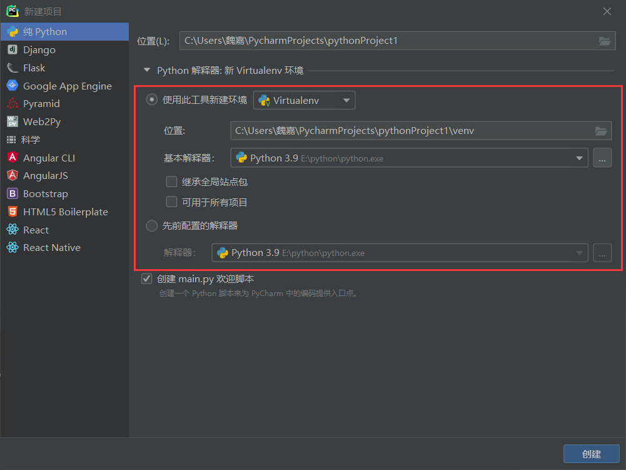Image resolution: width=626 pixels, height=470 pixels.
Task: Click Python icon in base interpreter field
Action: tap(241, 158)
